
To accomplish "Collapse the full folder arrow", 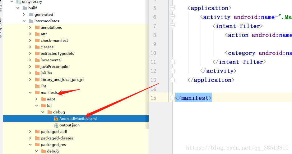I will (x=36, y=106).
